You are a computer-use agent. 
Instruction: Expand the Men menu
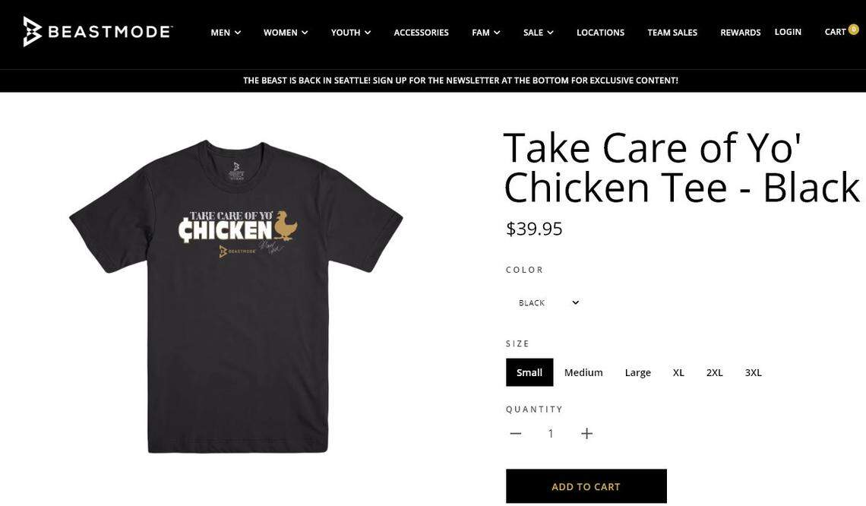pos(226,32)
